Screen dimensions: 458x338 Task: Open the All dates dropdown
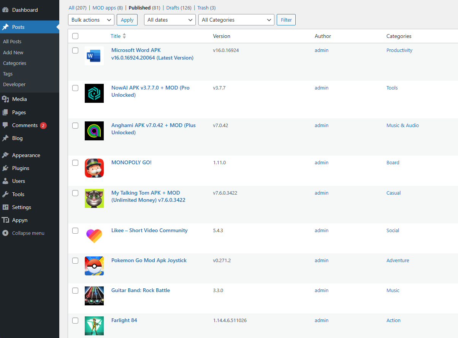[170, 20]
